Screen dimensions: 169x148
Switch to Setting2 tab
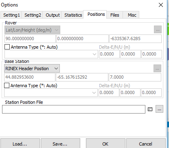(33, 15)
